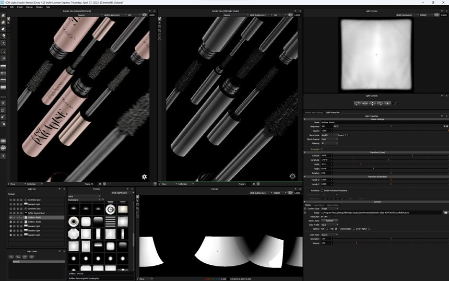This screenshot has height=281, width=449.
Task: Click the exposure icon in Cinema4D Render View header
Action: click(x=144, y=15)
